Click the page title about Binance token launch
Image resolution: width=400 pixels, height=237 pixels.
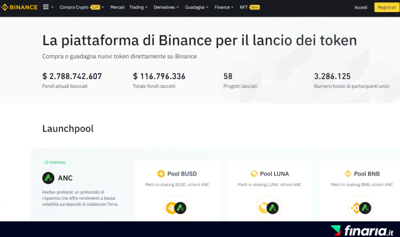tap(200, 40)
